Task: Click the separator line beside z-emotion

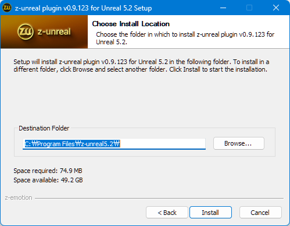Action: (x=159, y=198)
